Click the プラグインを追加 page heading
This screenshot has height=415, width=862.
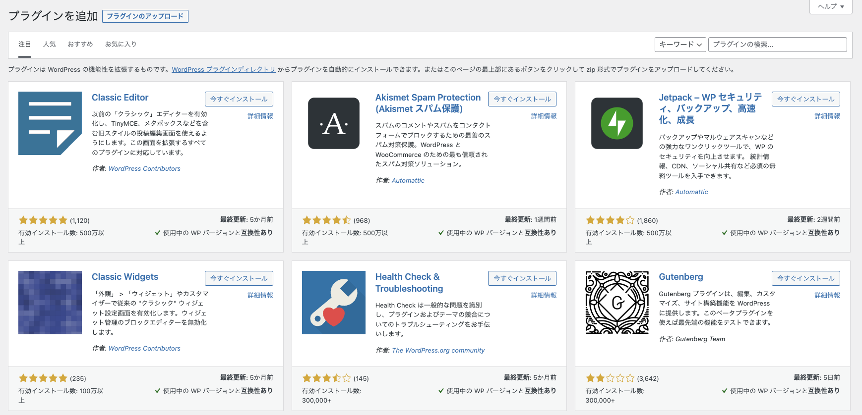54,16
